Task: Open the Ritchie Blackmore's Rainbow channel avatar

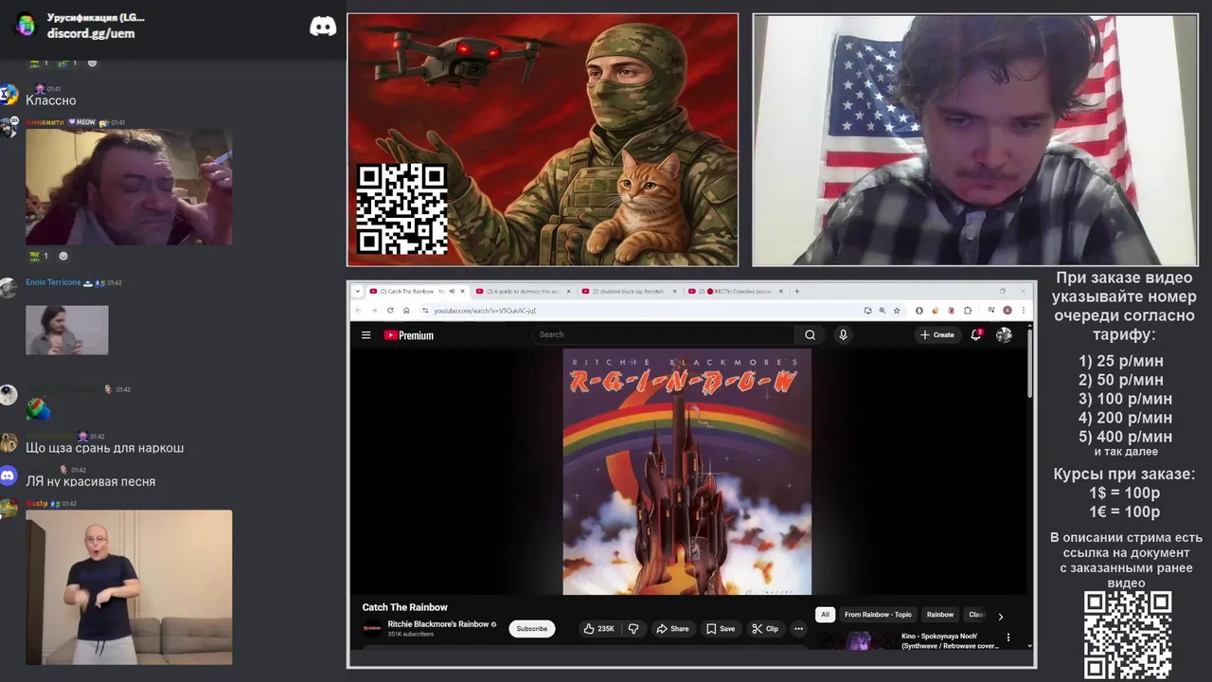Action: pos(372,628)
